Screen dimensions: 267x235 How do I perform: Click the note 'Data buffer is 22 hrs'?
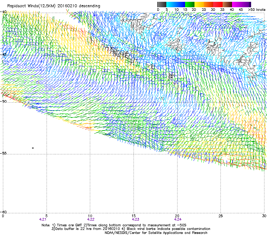73,229
